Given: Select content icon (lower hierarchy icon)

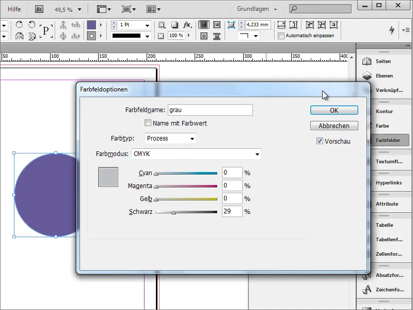Looking at the screenshot, I should [63, 36].
